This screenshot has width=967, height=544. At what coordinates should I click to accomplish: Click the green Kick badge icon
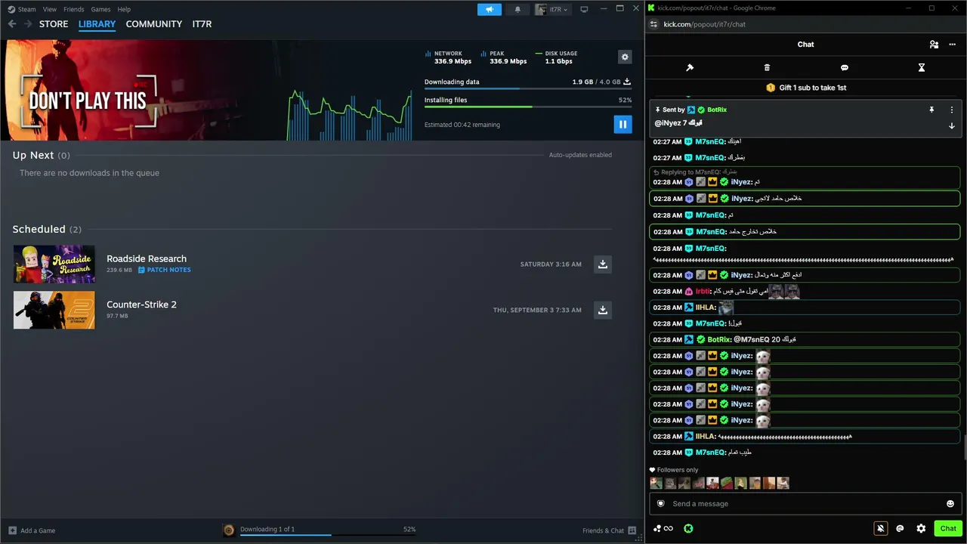pyautogui.click(x=688, y=529)
